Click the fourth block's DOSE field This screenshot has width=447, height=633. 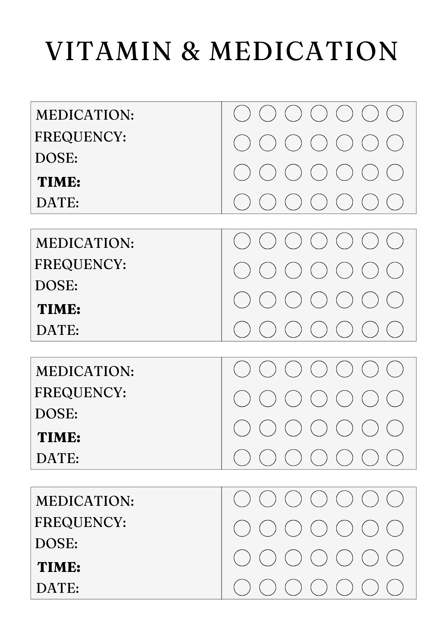149,543
